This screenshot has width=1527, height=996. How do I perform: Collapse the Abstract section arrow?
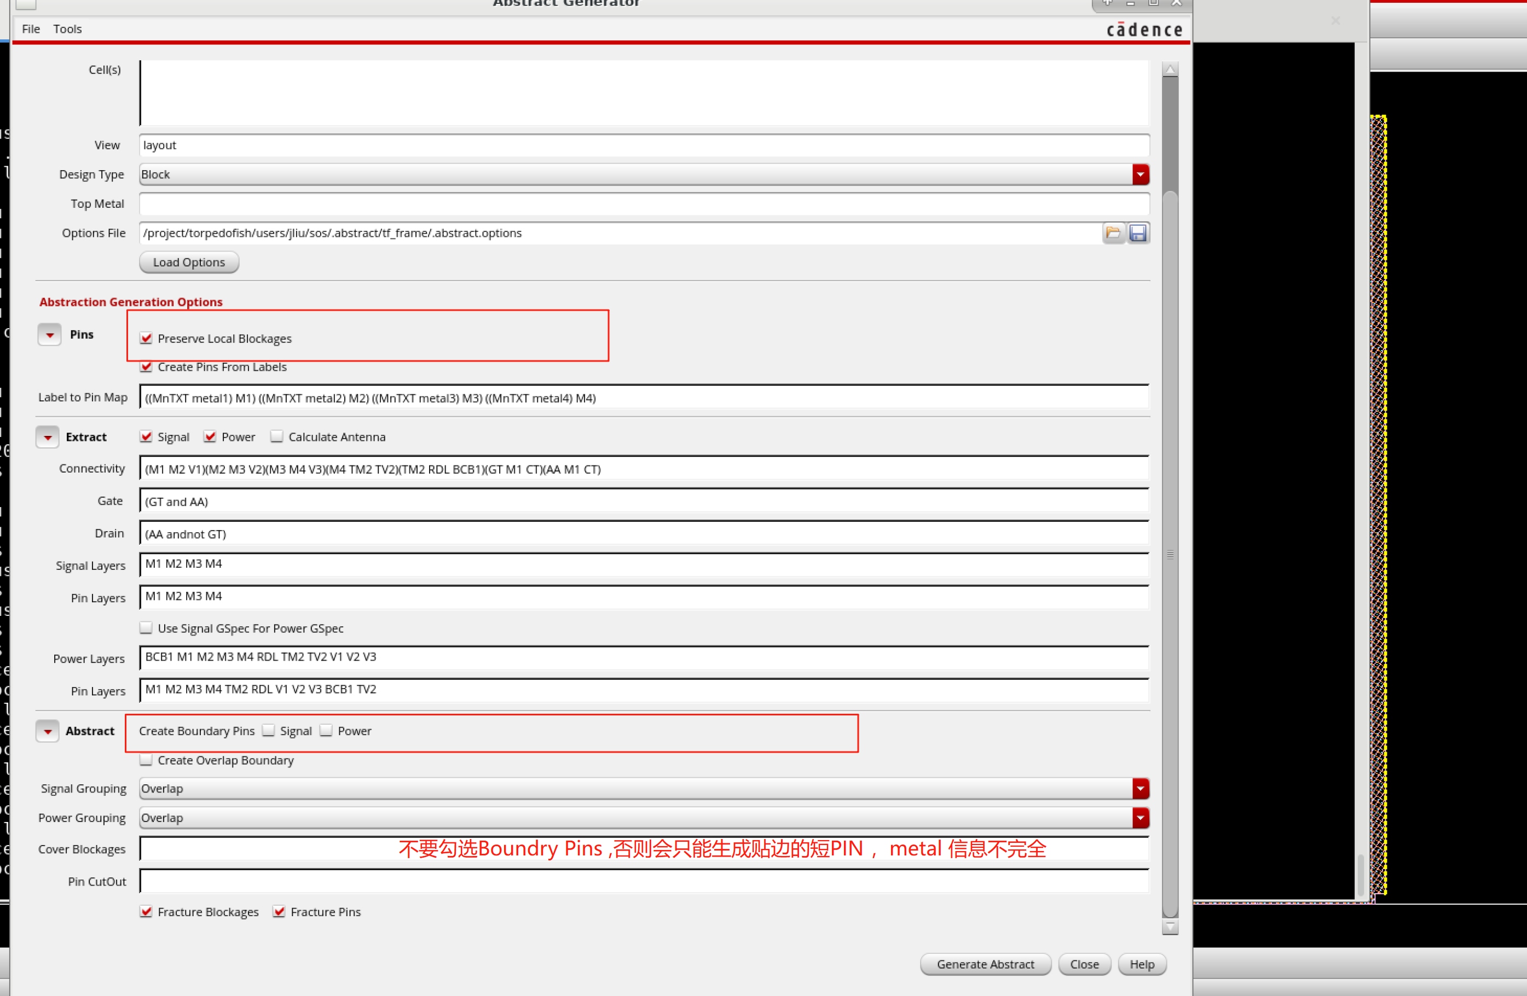[x=48, y=731]
